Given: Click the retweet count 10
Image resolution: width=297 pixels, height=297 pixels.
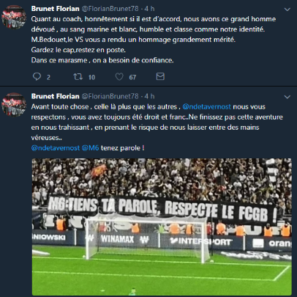Looking at the screenshot, I should pos(91,78).
